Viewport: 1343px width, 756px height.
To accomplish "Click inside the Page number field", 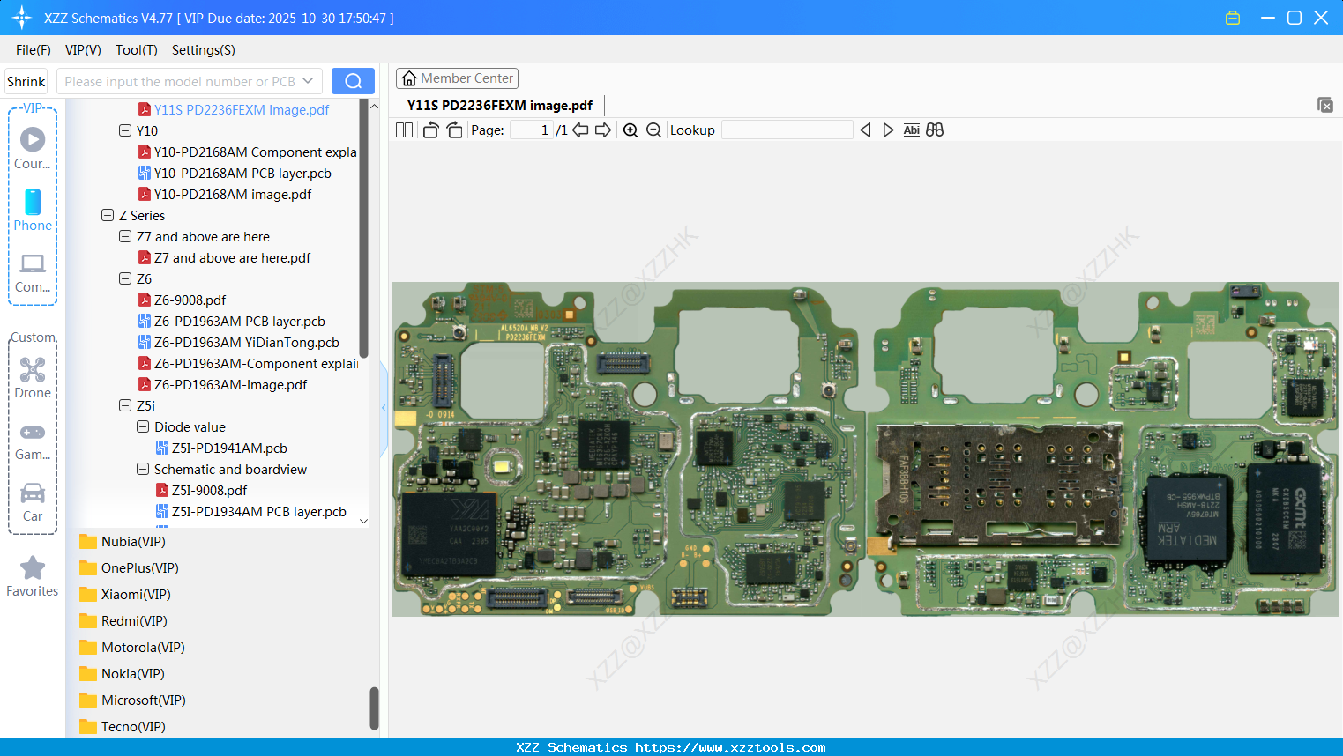I will click(x=530, y=130).
